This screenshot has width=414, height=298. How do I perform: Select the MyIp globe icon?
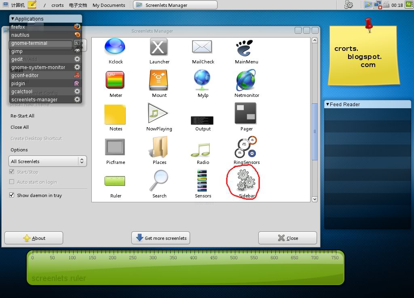202,80
